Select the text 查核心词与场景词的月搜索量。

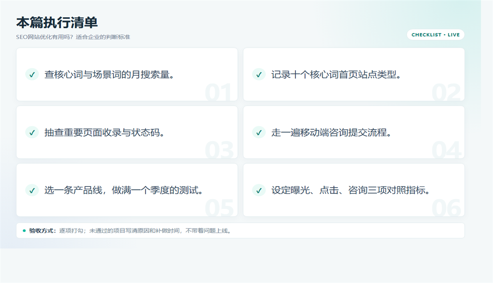tap(109, 75)
